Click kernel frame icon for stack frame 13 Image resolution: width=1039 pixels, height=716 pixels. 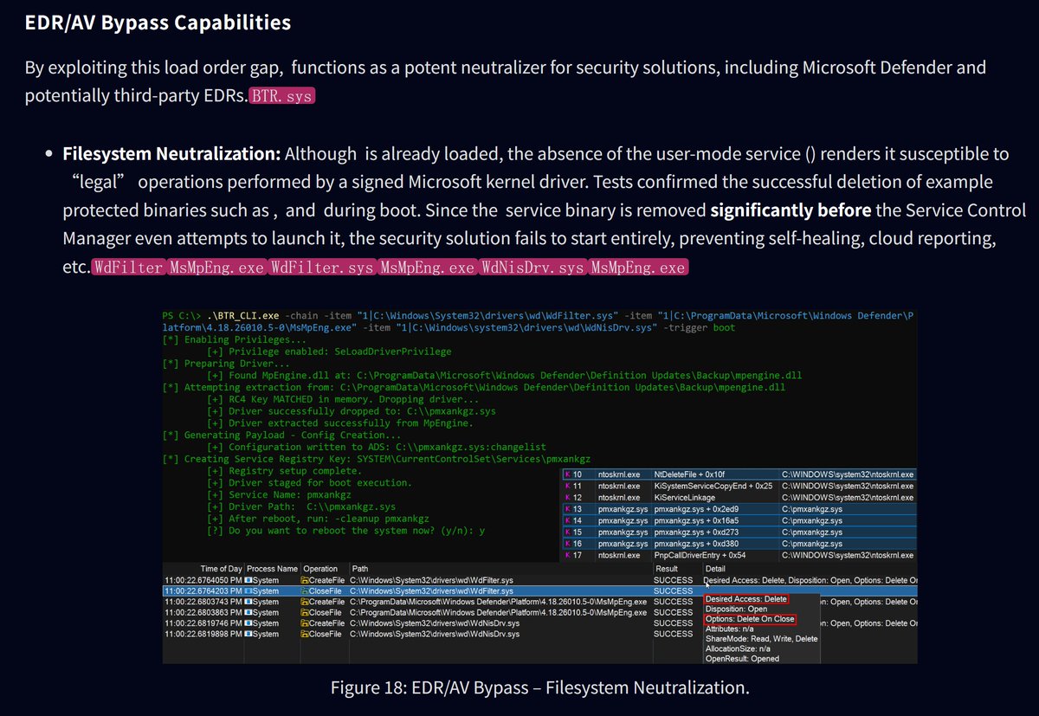tap(568, 509)
